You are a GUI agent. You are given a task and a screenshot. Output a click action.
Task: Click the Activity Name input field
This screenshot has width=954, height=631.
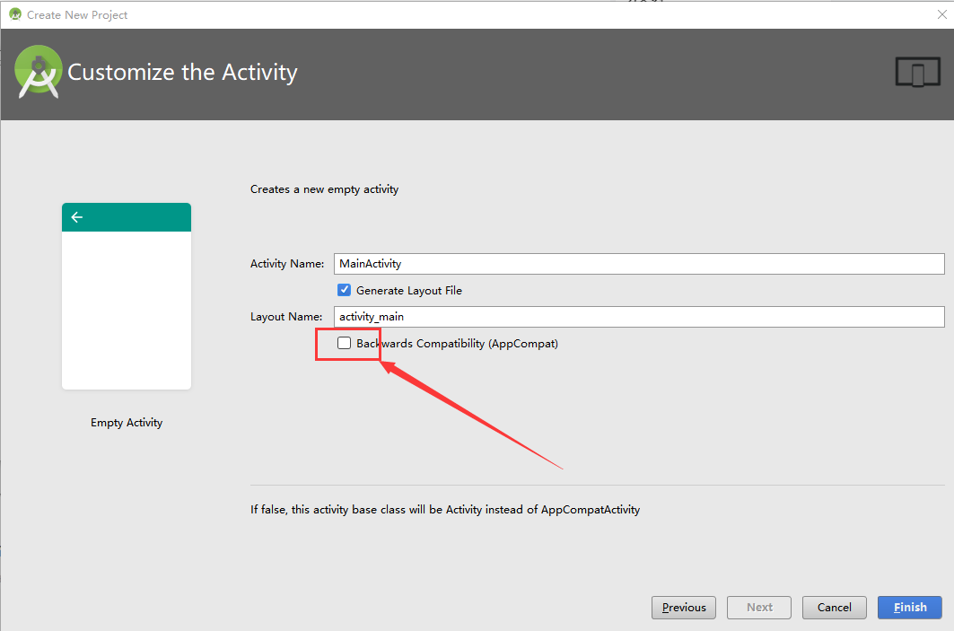coord(639,264)
